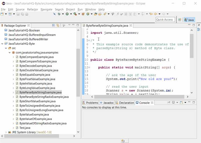
Task: Click the Display Selected Console icon
Action: click(x=173, y=102)
